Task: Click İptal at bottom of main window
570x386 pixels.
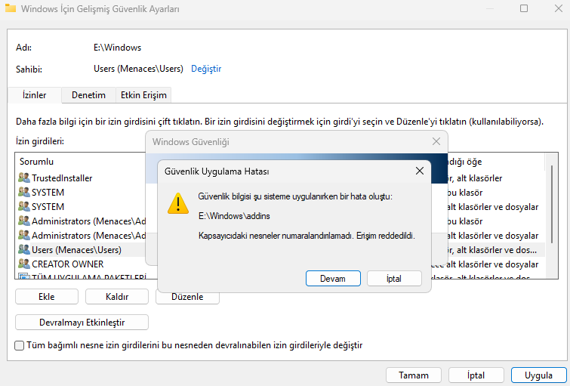Action: point(476,375)
